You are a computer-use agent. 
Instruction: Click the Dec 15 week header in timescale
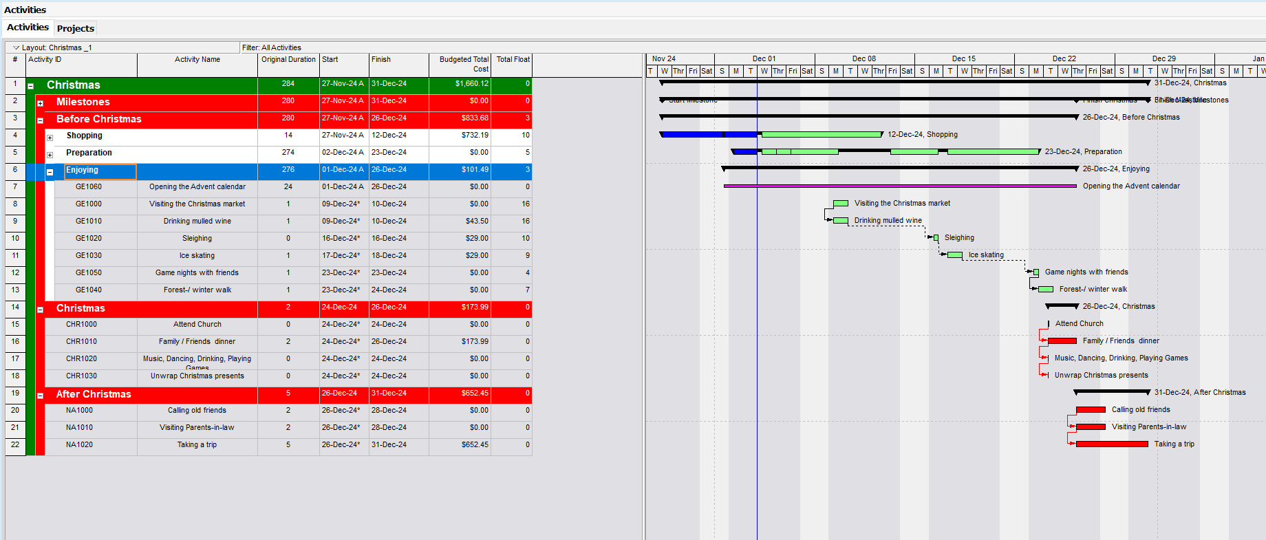[x=963, y=58]
